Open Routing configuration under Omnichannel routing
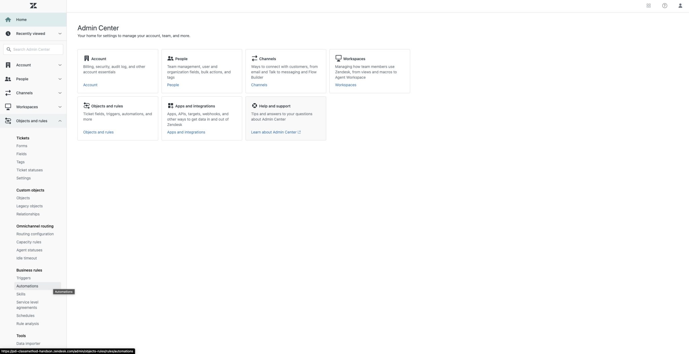Screen dimensions: 689x354 35,234
